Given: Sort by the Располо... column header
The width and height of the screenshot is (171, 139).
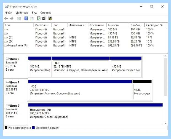Looking at the screenshot, I should click(x=43, y=25).
